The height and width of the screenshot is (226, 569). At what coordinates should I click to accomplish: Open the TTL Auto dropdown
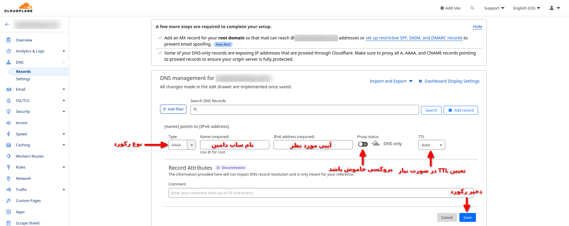pos(431,145)
